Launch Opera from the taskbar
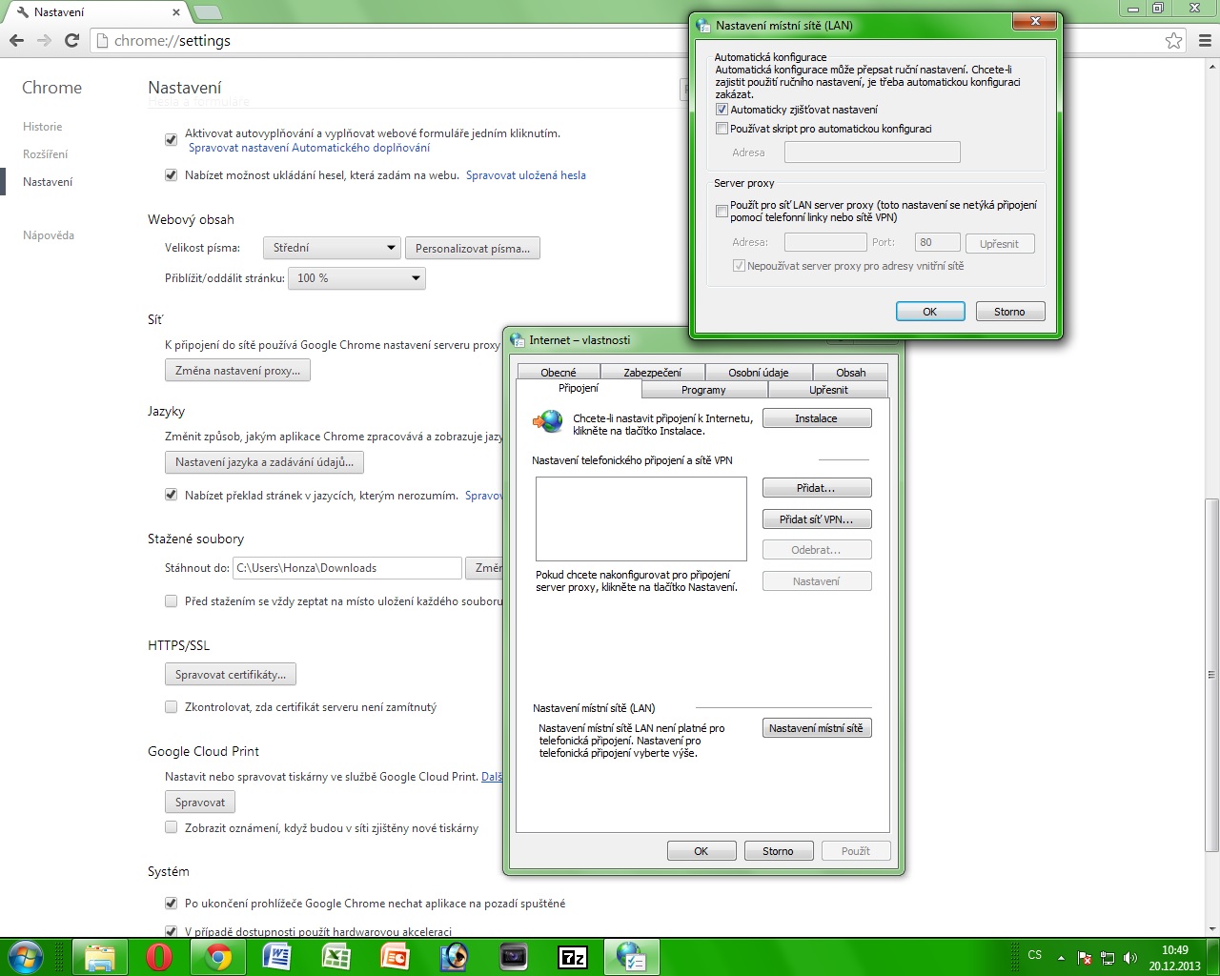The image size is (1220, 976). [159, 956]
